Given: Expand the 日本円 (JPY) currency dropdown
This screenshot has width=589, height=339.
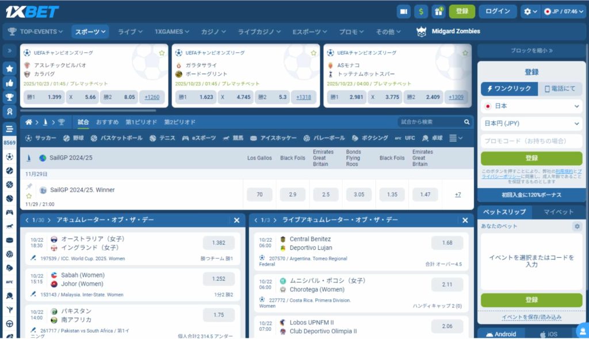Looking at the screenshot, I should (x=531, y=123).
